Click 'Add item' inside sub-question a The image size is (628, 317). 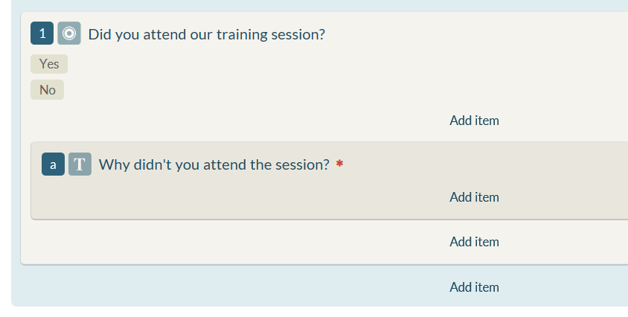coord(474,197)
